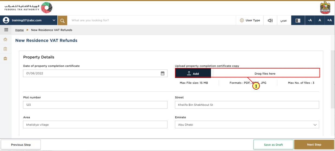Reset font size with A
Viewport: 335px width, 151px height.
tap(320, 20)
